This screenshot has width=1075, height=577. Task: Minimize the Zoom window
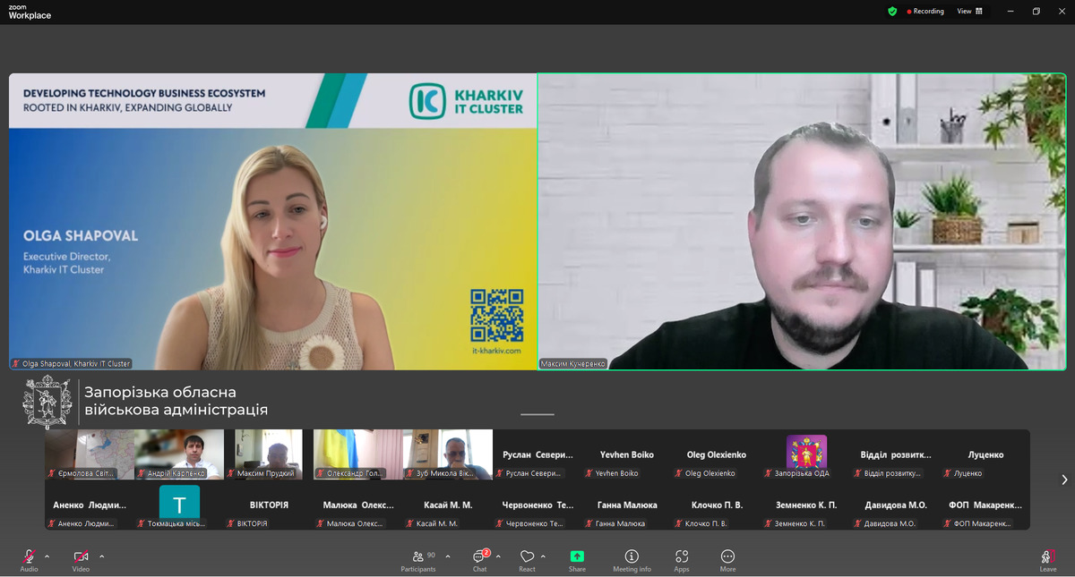(x=1010, y=12)
